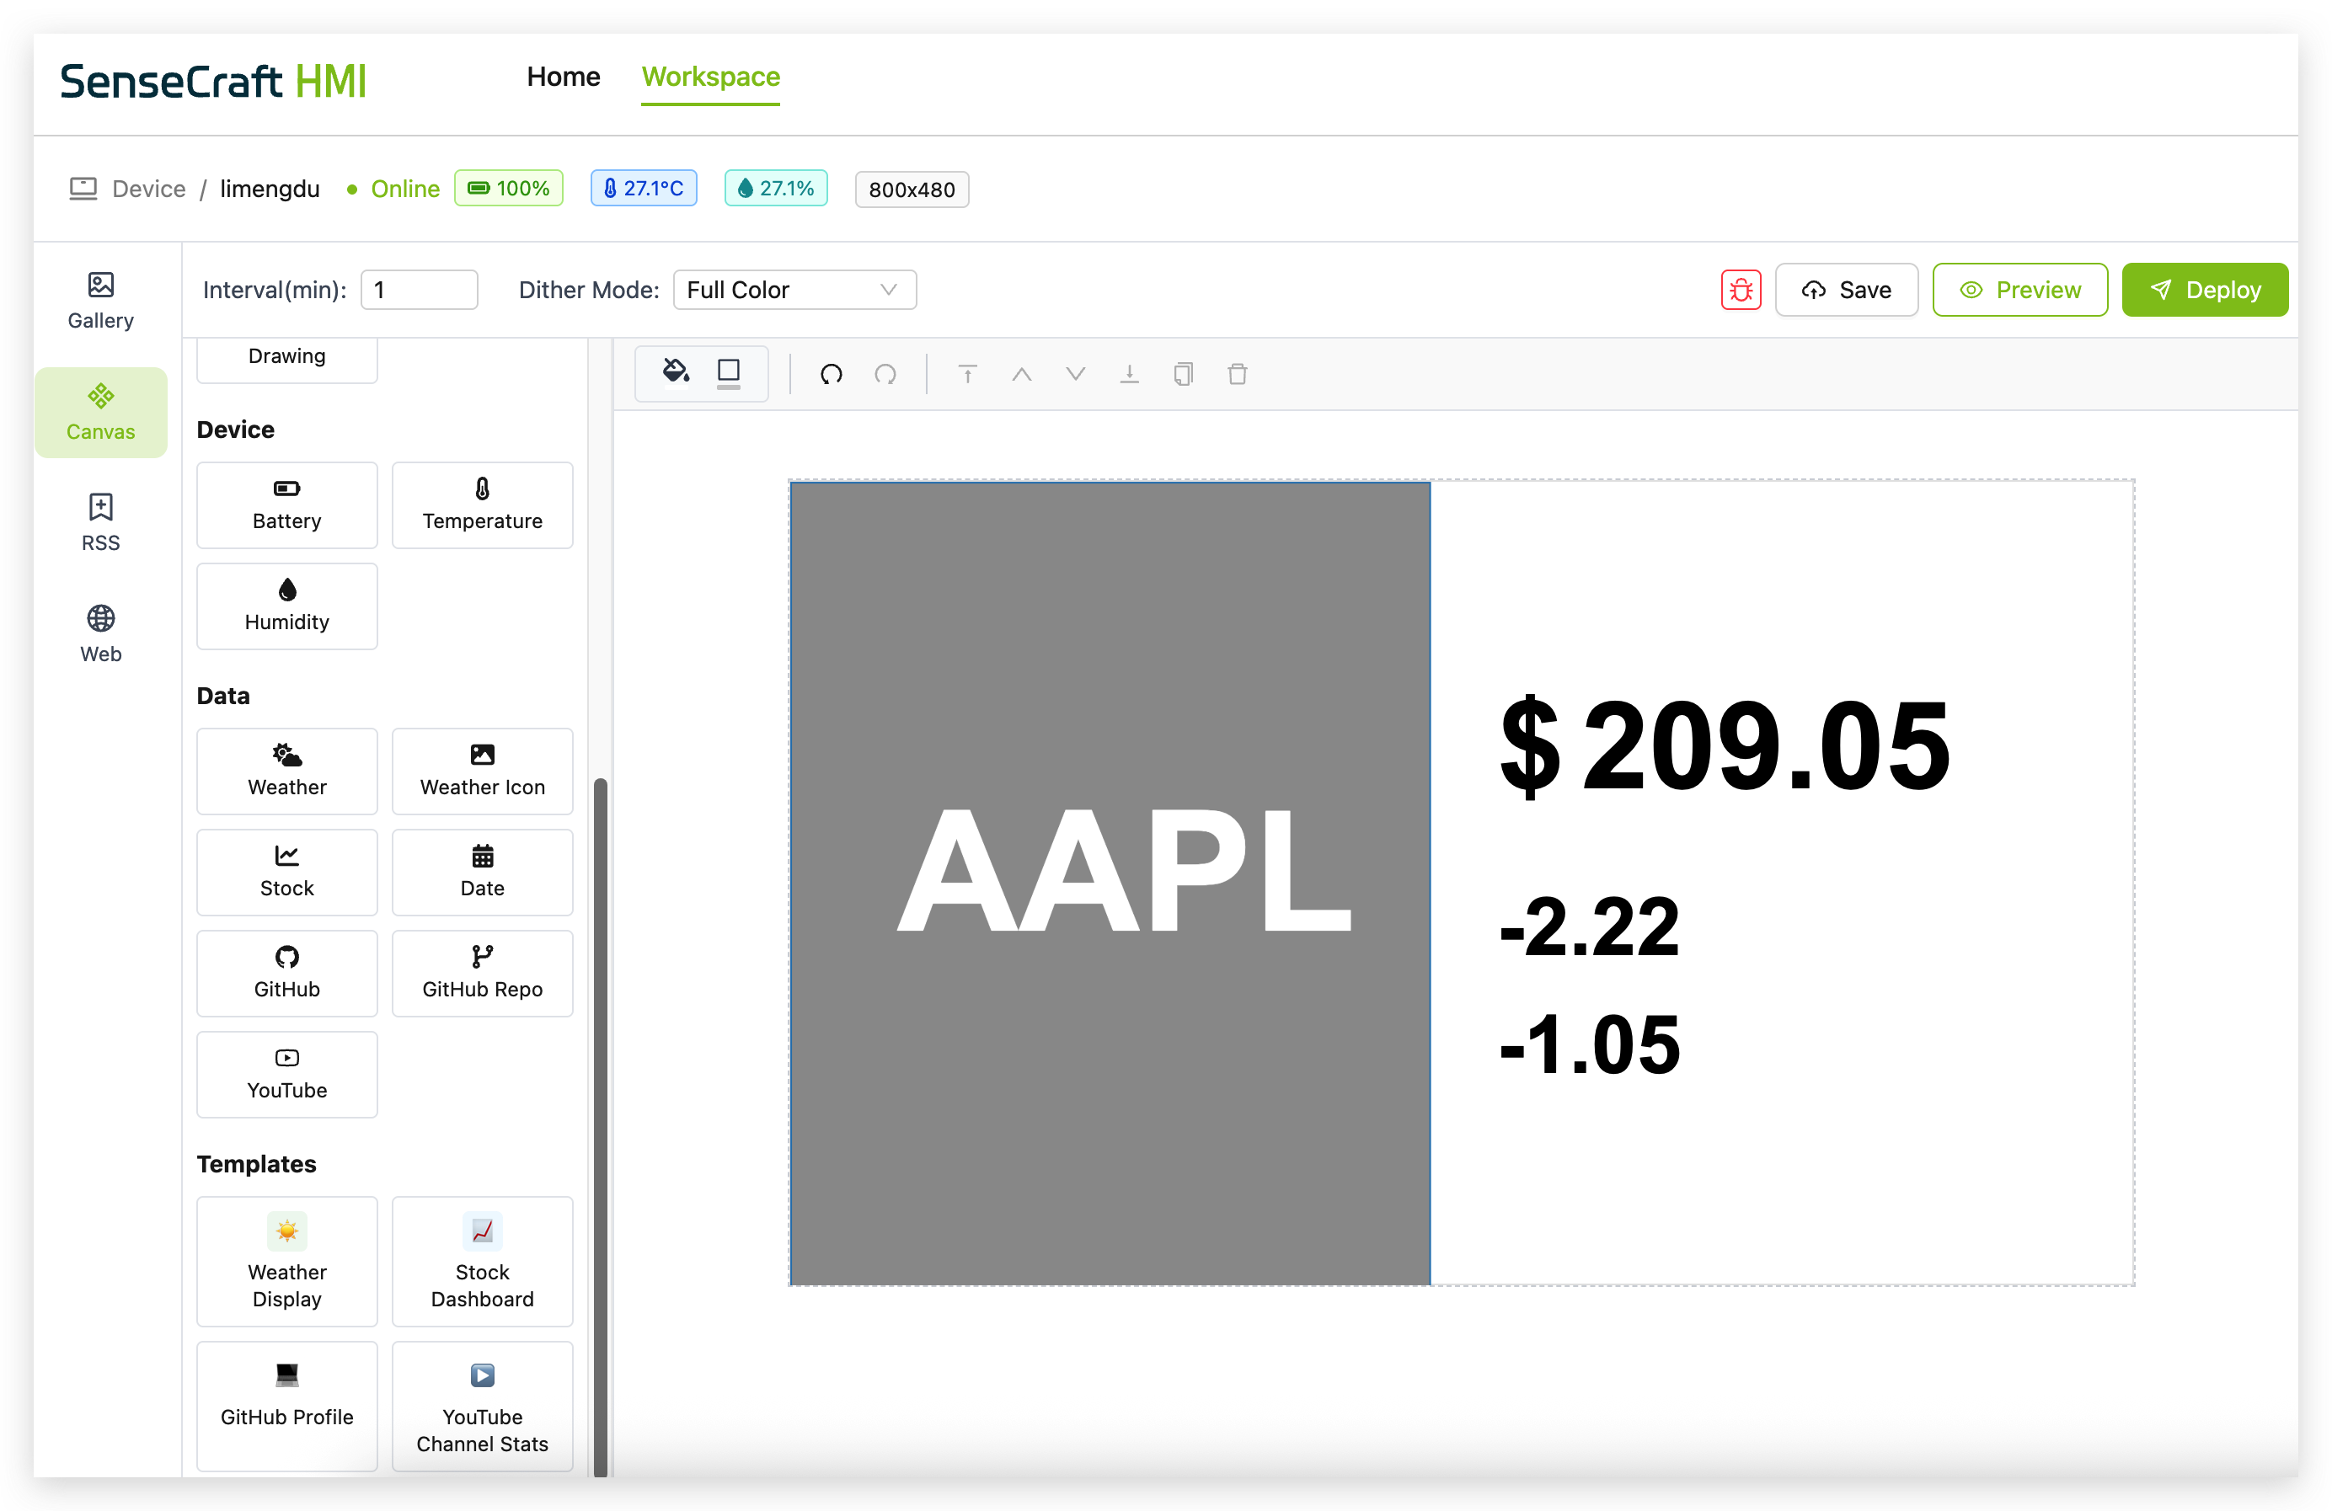Choose the YouTube Channel Stats template

tap(482, 1407)
